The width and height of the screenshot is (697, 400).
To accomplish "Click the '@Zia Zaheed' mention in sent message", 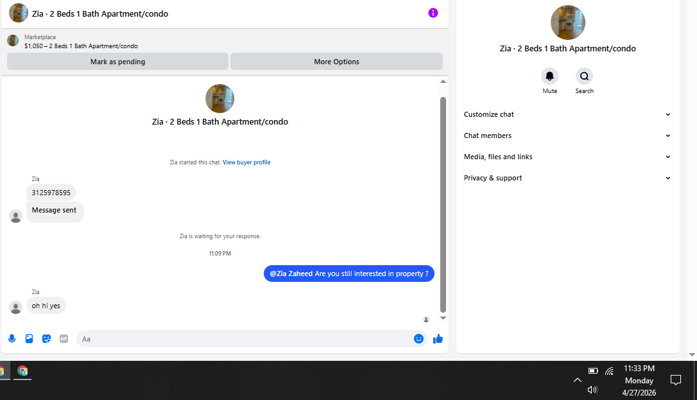I will click(291, 274).
